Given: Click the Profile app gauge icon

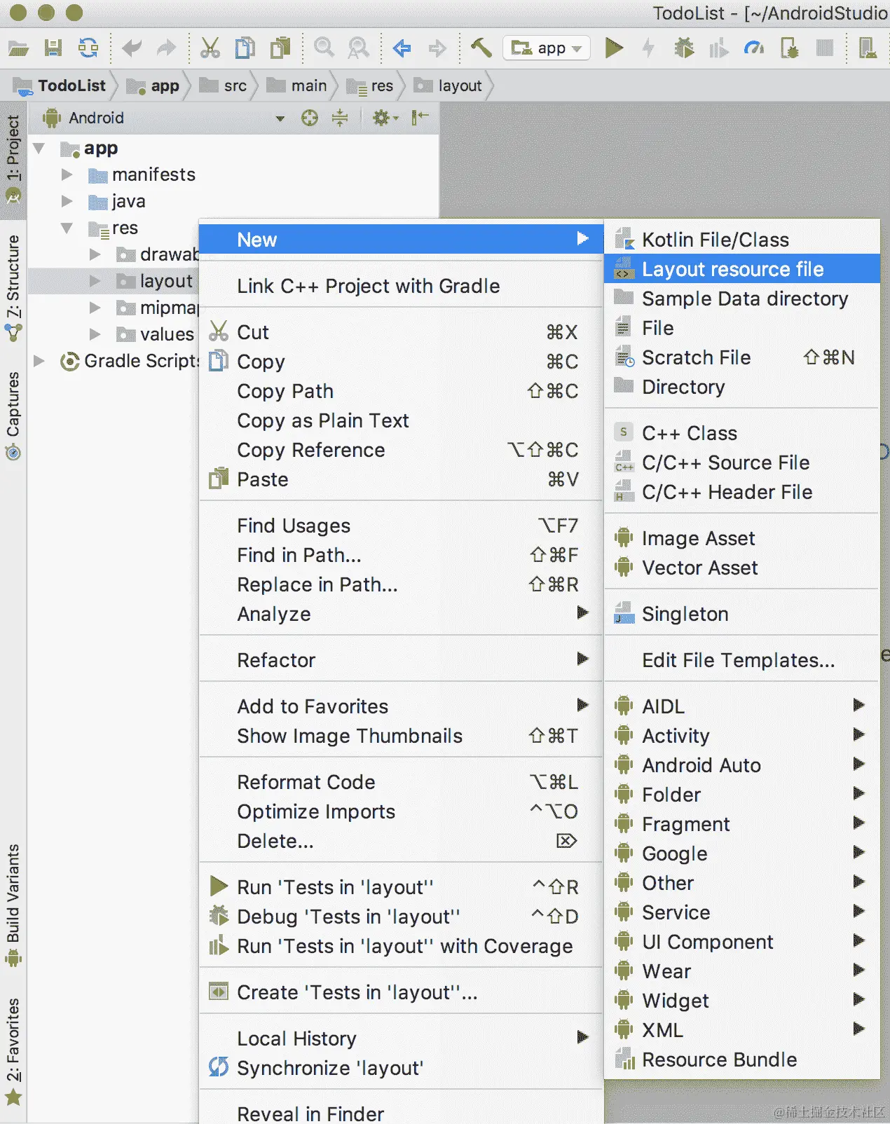Looking at the screenshot, I should (754, 48).
